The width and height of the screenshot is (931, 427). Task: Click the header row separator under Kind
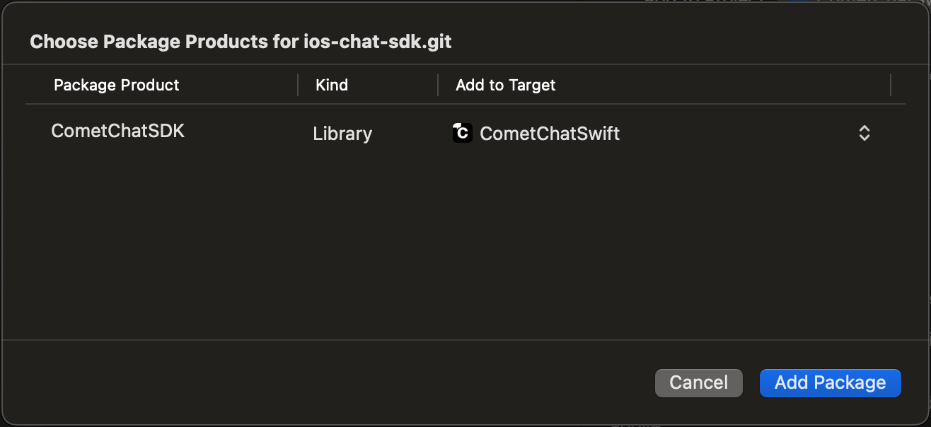tap(368, 105)
